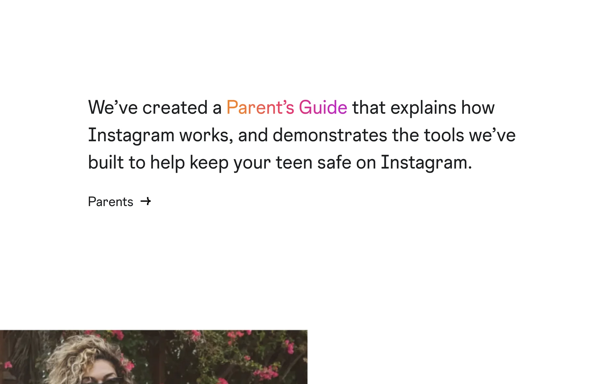Click the final word "Instagram." ending the paragraph
Viewport: 615px width, 384px height.
[x=426, y=163]
